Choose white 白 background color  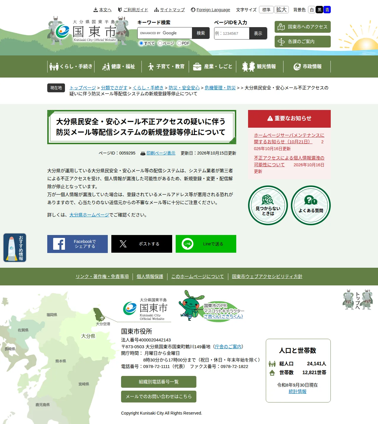click(x=312, y=10)
